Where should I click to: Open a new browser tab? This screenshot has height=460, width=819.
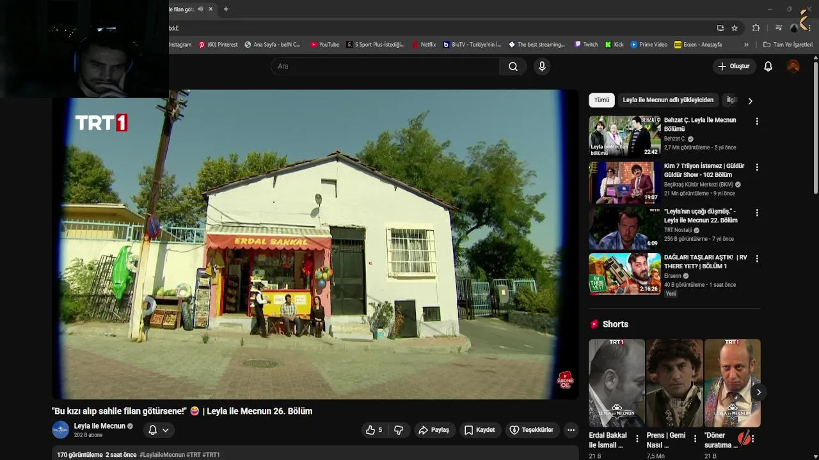pyautogui.click(x=226, y=9)
